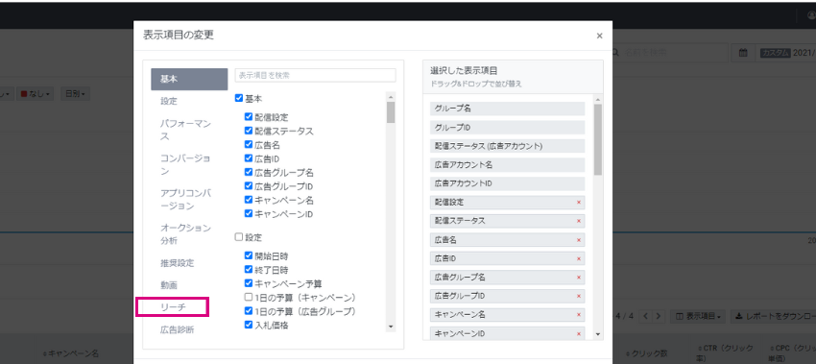Open the カスタム date range selector
The image size is (816, 364).
coord(786,53)
